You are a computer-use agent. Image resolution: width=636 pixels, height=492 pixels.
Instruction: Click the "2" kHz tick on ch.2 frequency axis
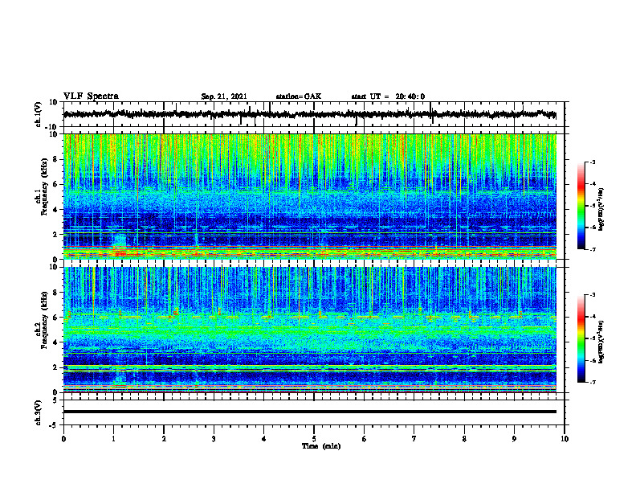tap(55, 367)
